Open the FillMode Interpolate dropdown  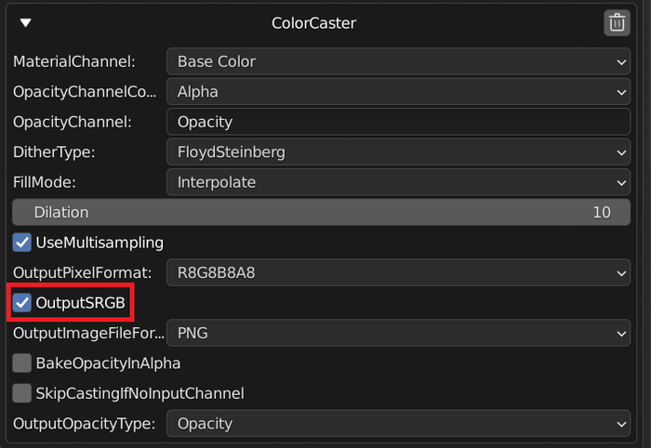click(x=398, y=182)
